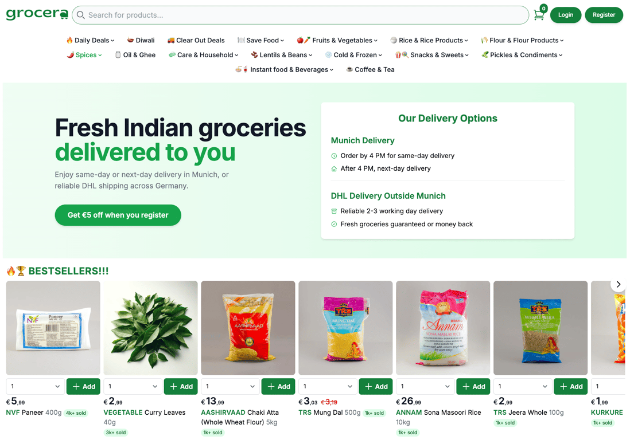Open quantity dropdown for TRS Mung Dal
Image resolution: width=630 pixels, height=440 pixels.
coord(328,386)
